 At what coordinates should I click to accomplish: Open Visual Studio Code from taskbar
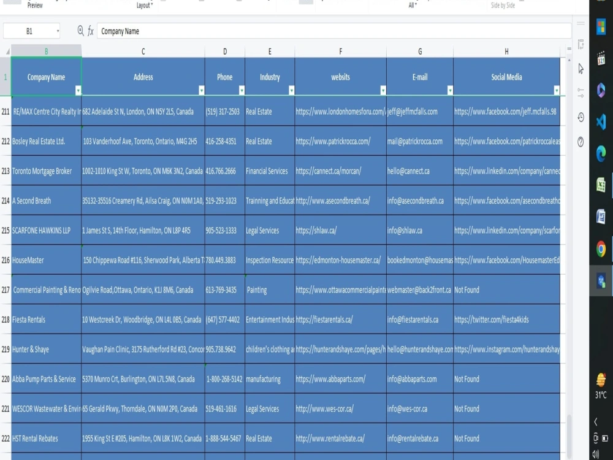tap(601, 122)
